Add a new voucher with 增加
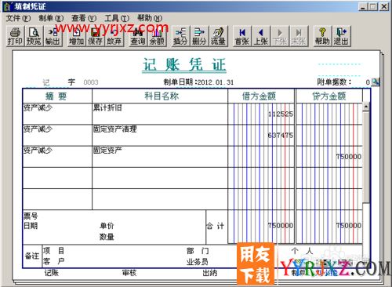 click(76, 36)
